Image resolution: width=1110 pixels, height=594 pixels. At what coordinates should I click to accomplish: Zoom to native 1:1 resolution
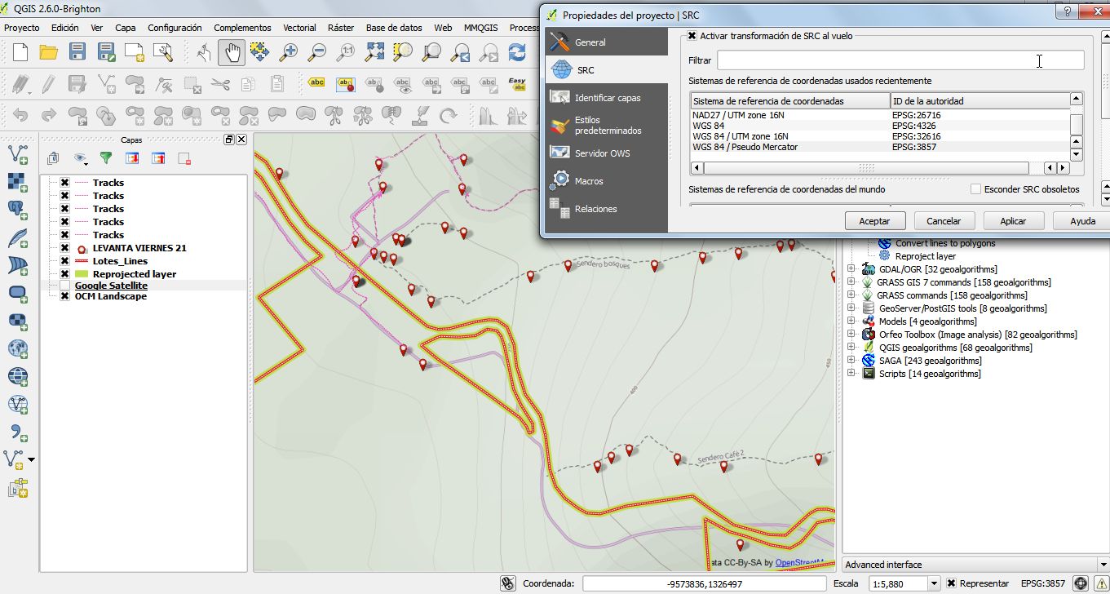[x=346, y=52]
